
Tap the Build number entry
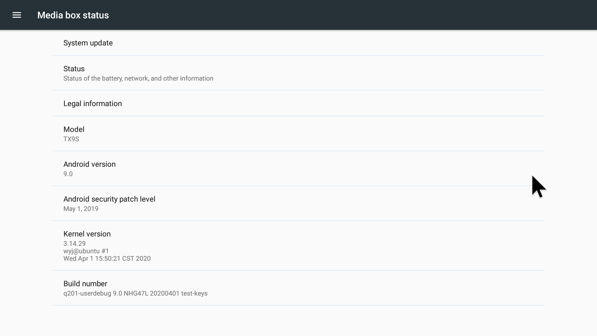tap(298, 288)
